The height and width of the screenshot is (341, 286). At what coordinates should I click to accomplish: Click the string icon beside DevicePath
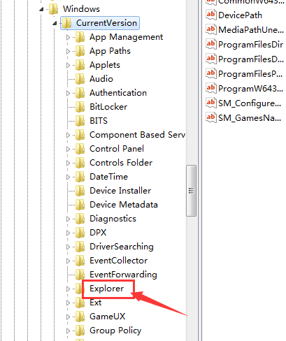(211, 15)
